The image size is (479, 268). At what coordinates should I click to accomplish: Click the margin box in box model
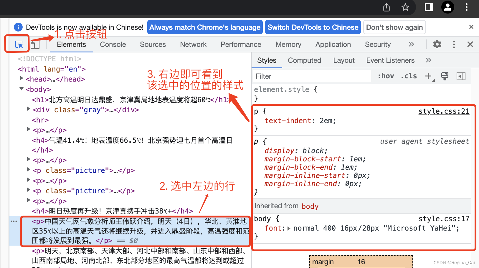361,262
